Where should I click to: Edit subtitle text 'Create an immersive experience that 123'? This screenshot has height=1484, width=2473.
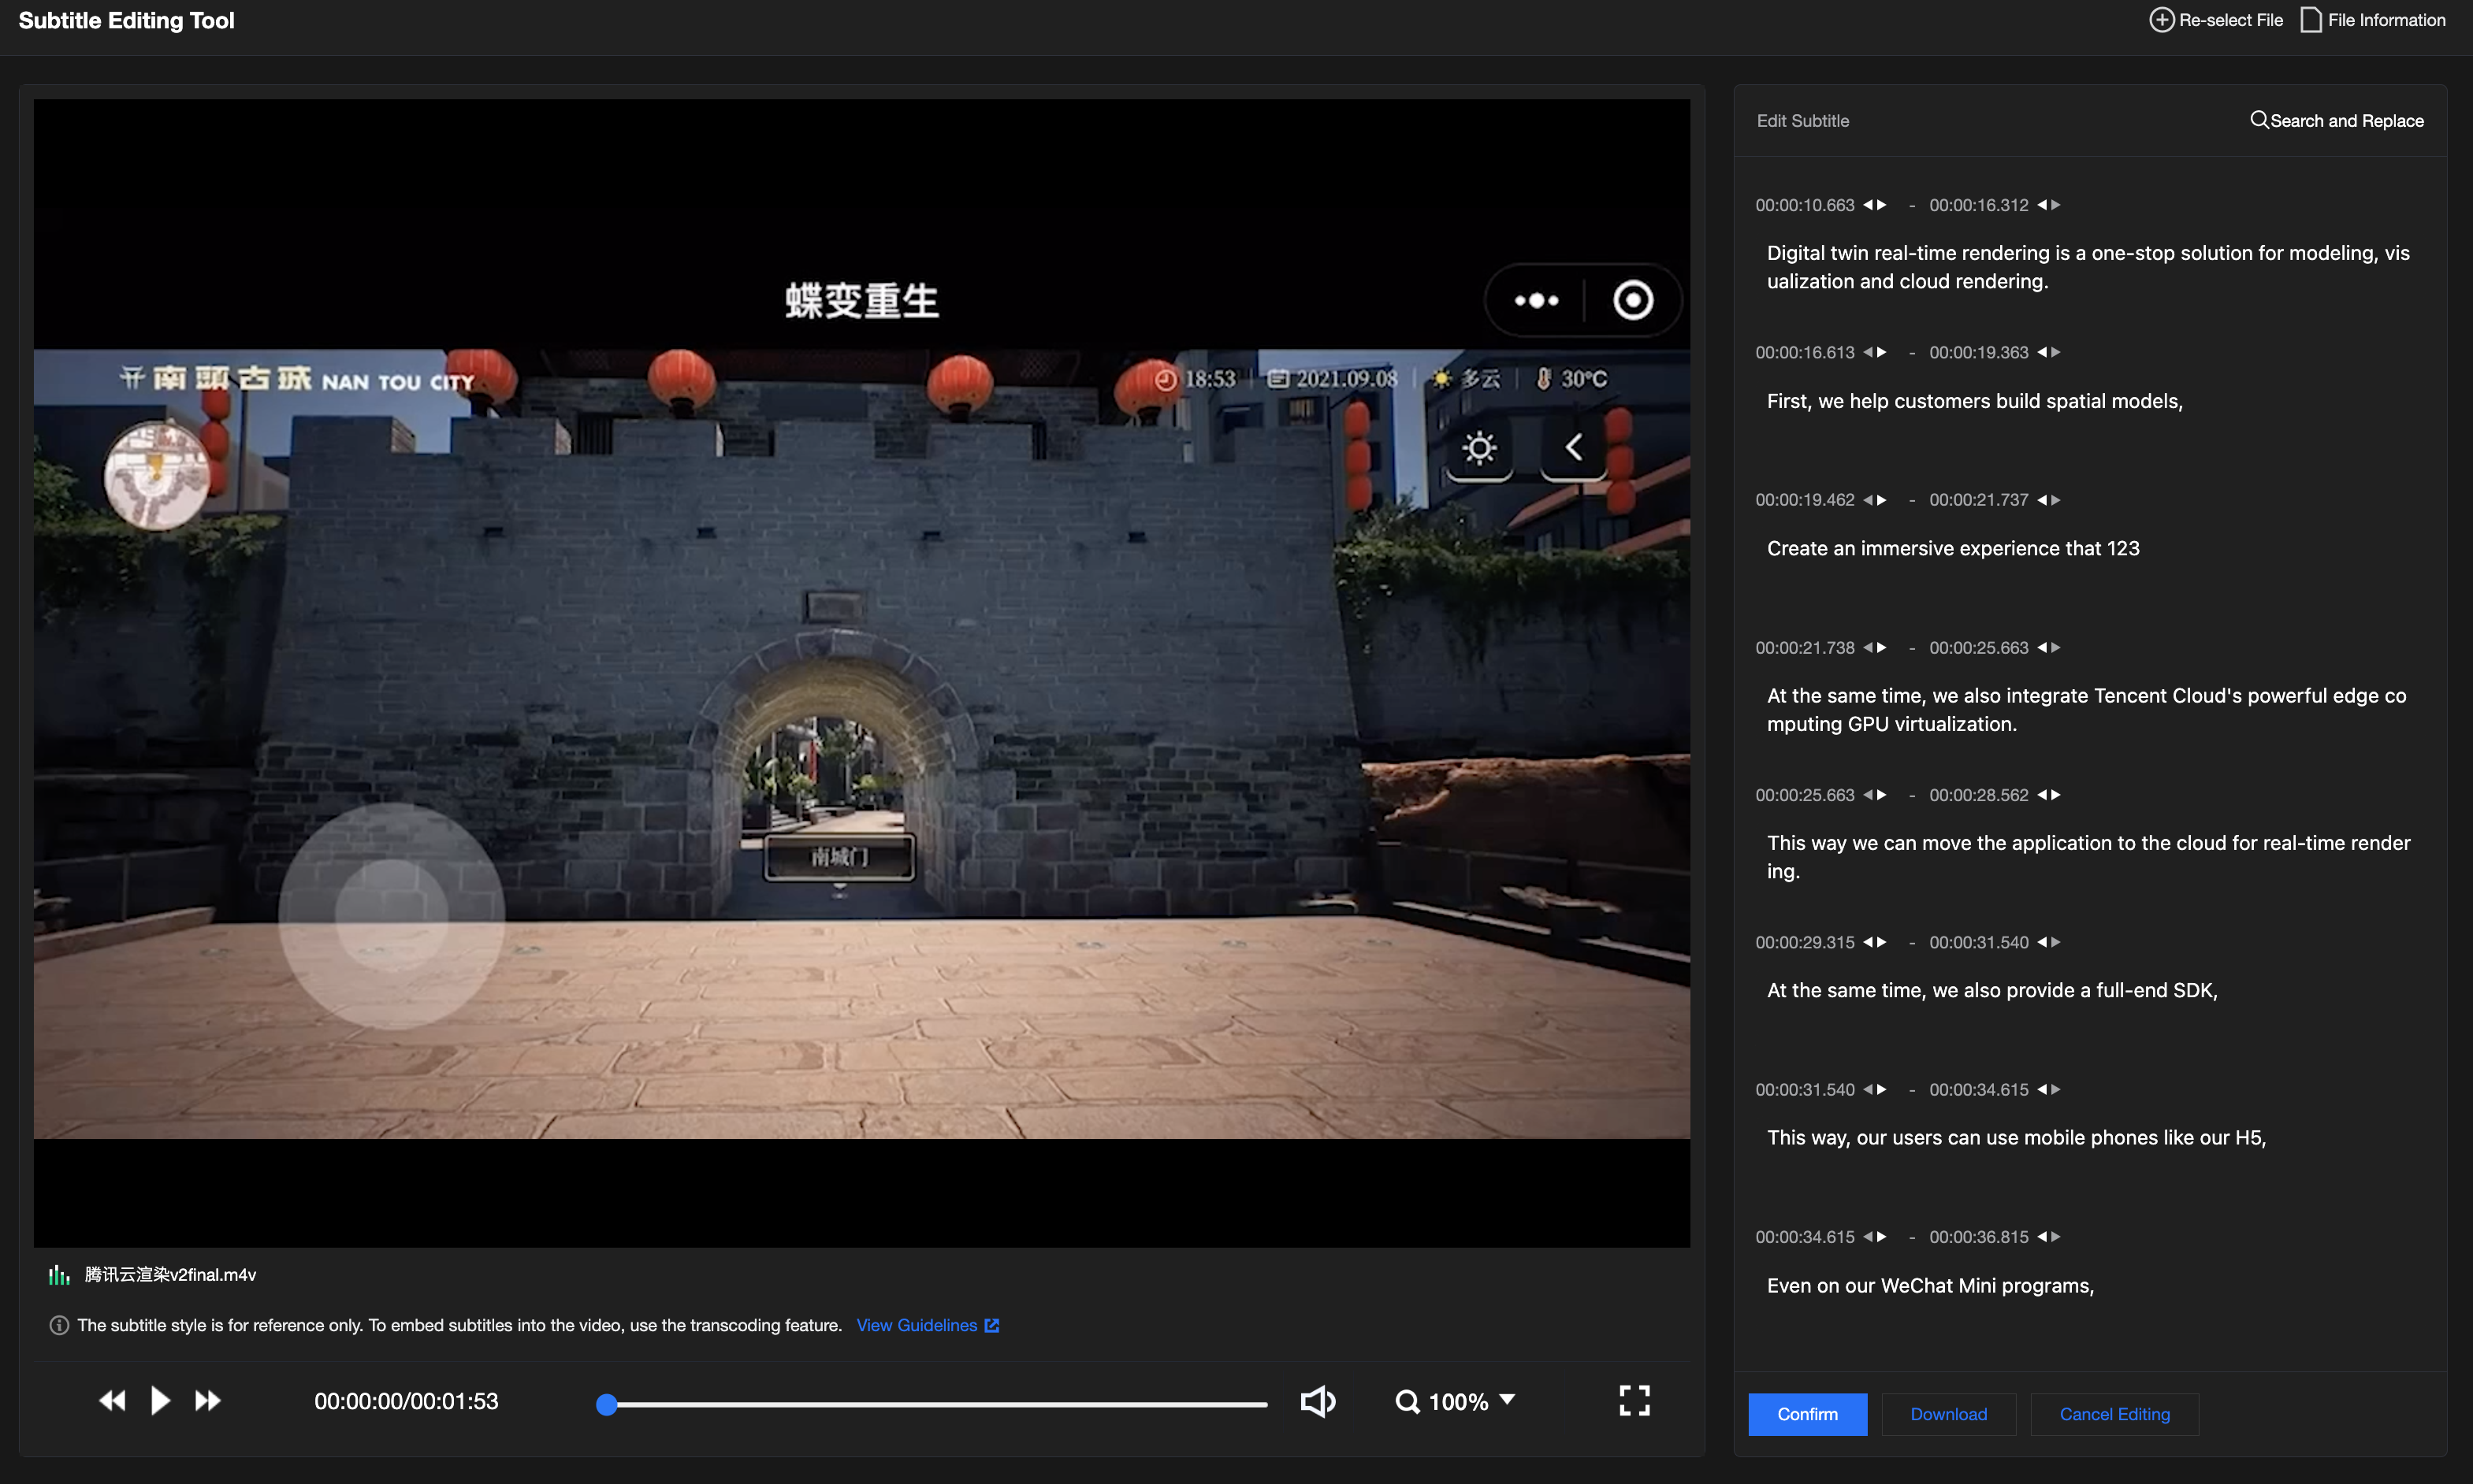pyautogui.click(x=1953, y=548)
